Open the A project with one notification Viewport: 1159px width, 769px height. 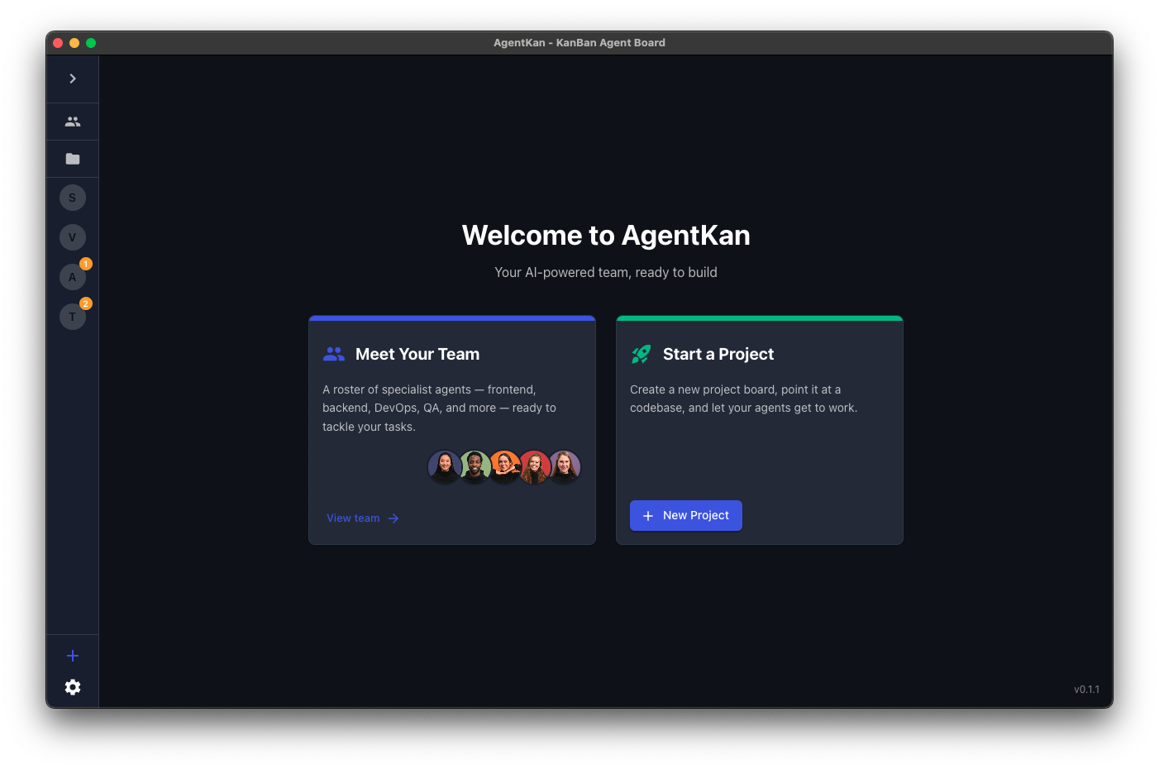tap(72, 276)
